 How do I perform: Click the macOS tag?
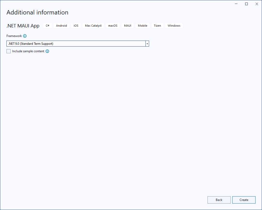[113, 26]
